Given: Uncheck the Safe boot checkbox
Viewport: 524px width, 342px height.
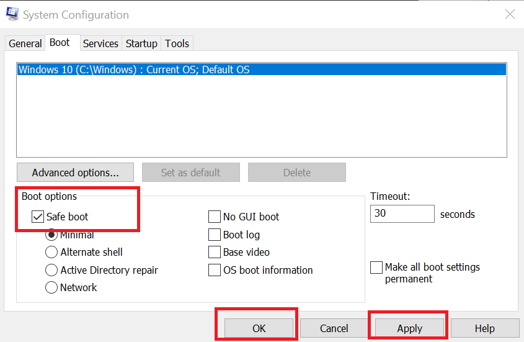Looking at the screenshot, I should pyautogui.click(x=38, y=217).
